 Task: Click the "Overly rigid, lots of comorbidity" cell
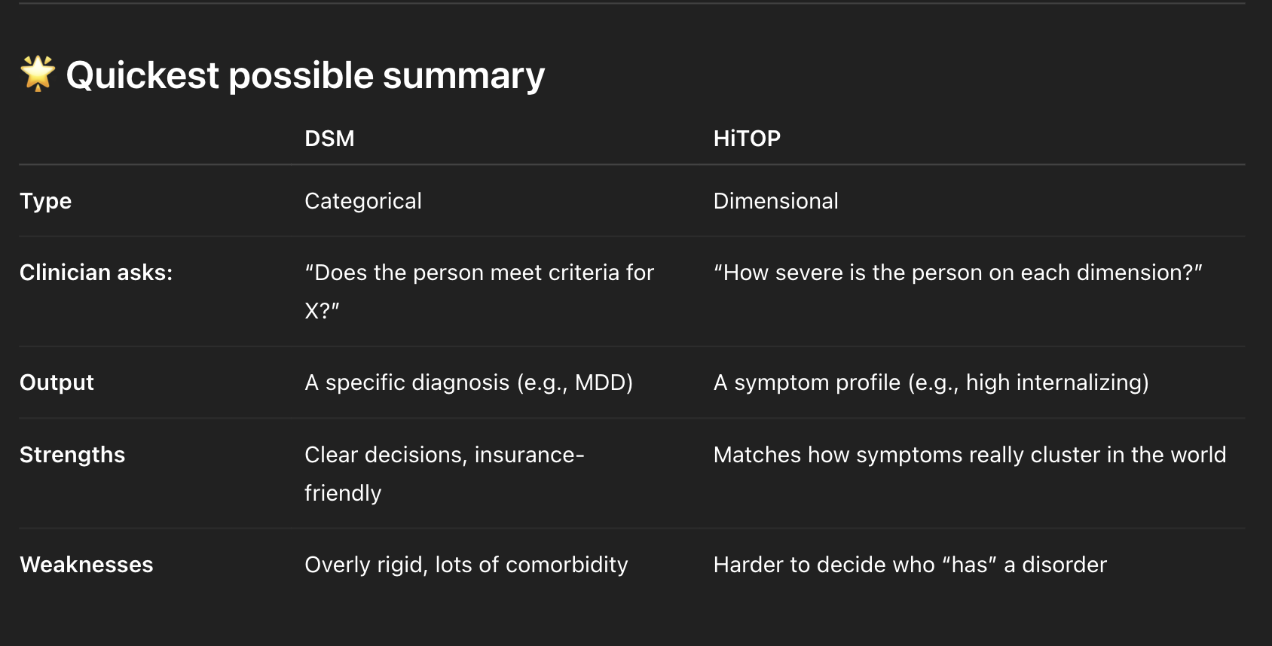click(466, 565)
